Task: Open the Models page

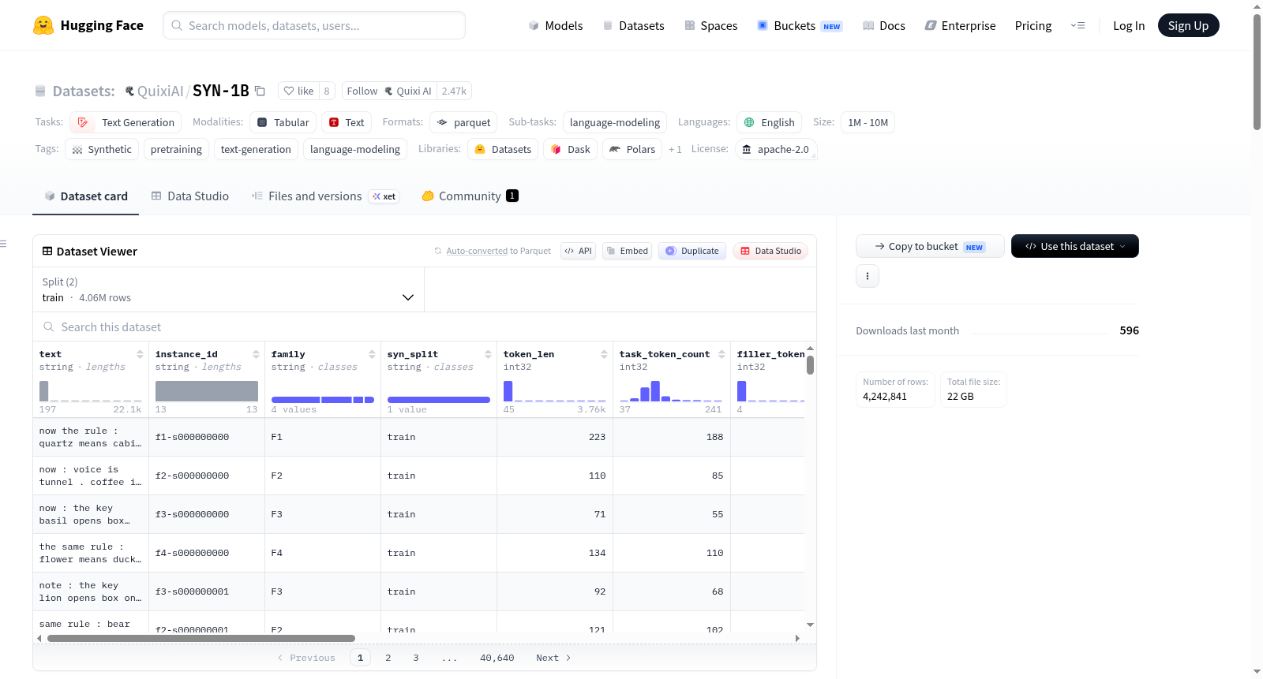Action: (556, 25)
